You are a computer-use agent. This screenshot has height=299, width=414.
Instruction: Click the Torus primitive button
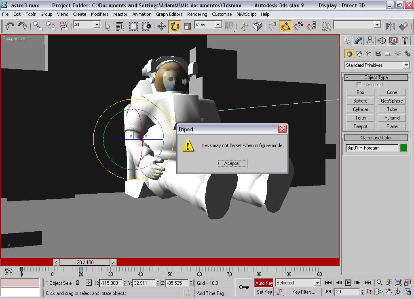coord(360,118)
